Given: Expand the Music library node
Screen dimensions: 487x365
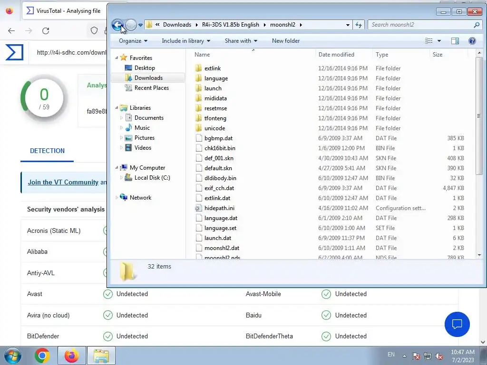Looking at the screenshot, I should click(121, 127).
